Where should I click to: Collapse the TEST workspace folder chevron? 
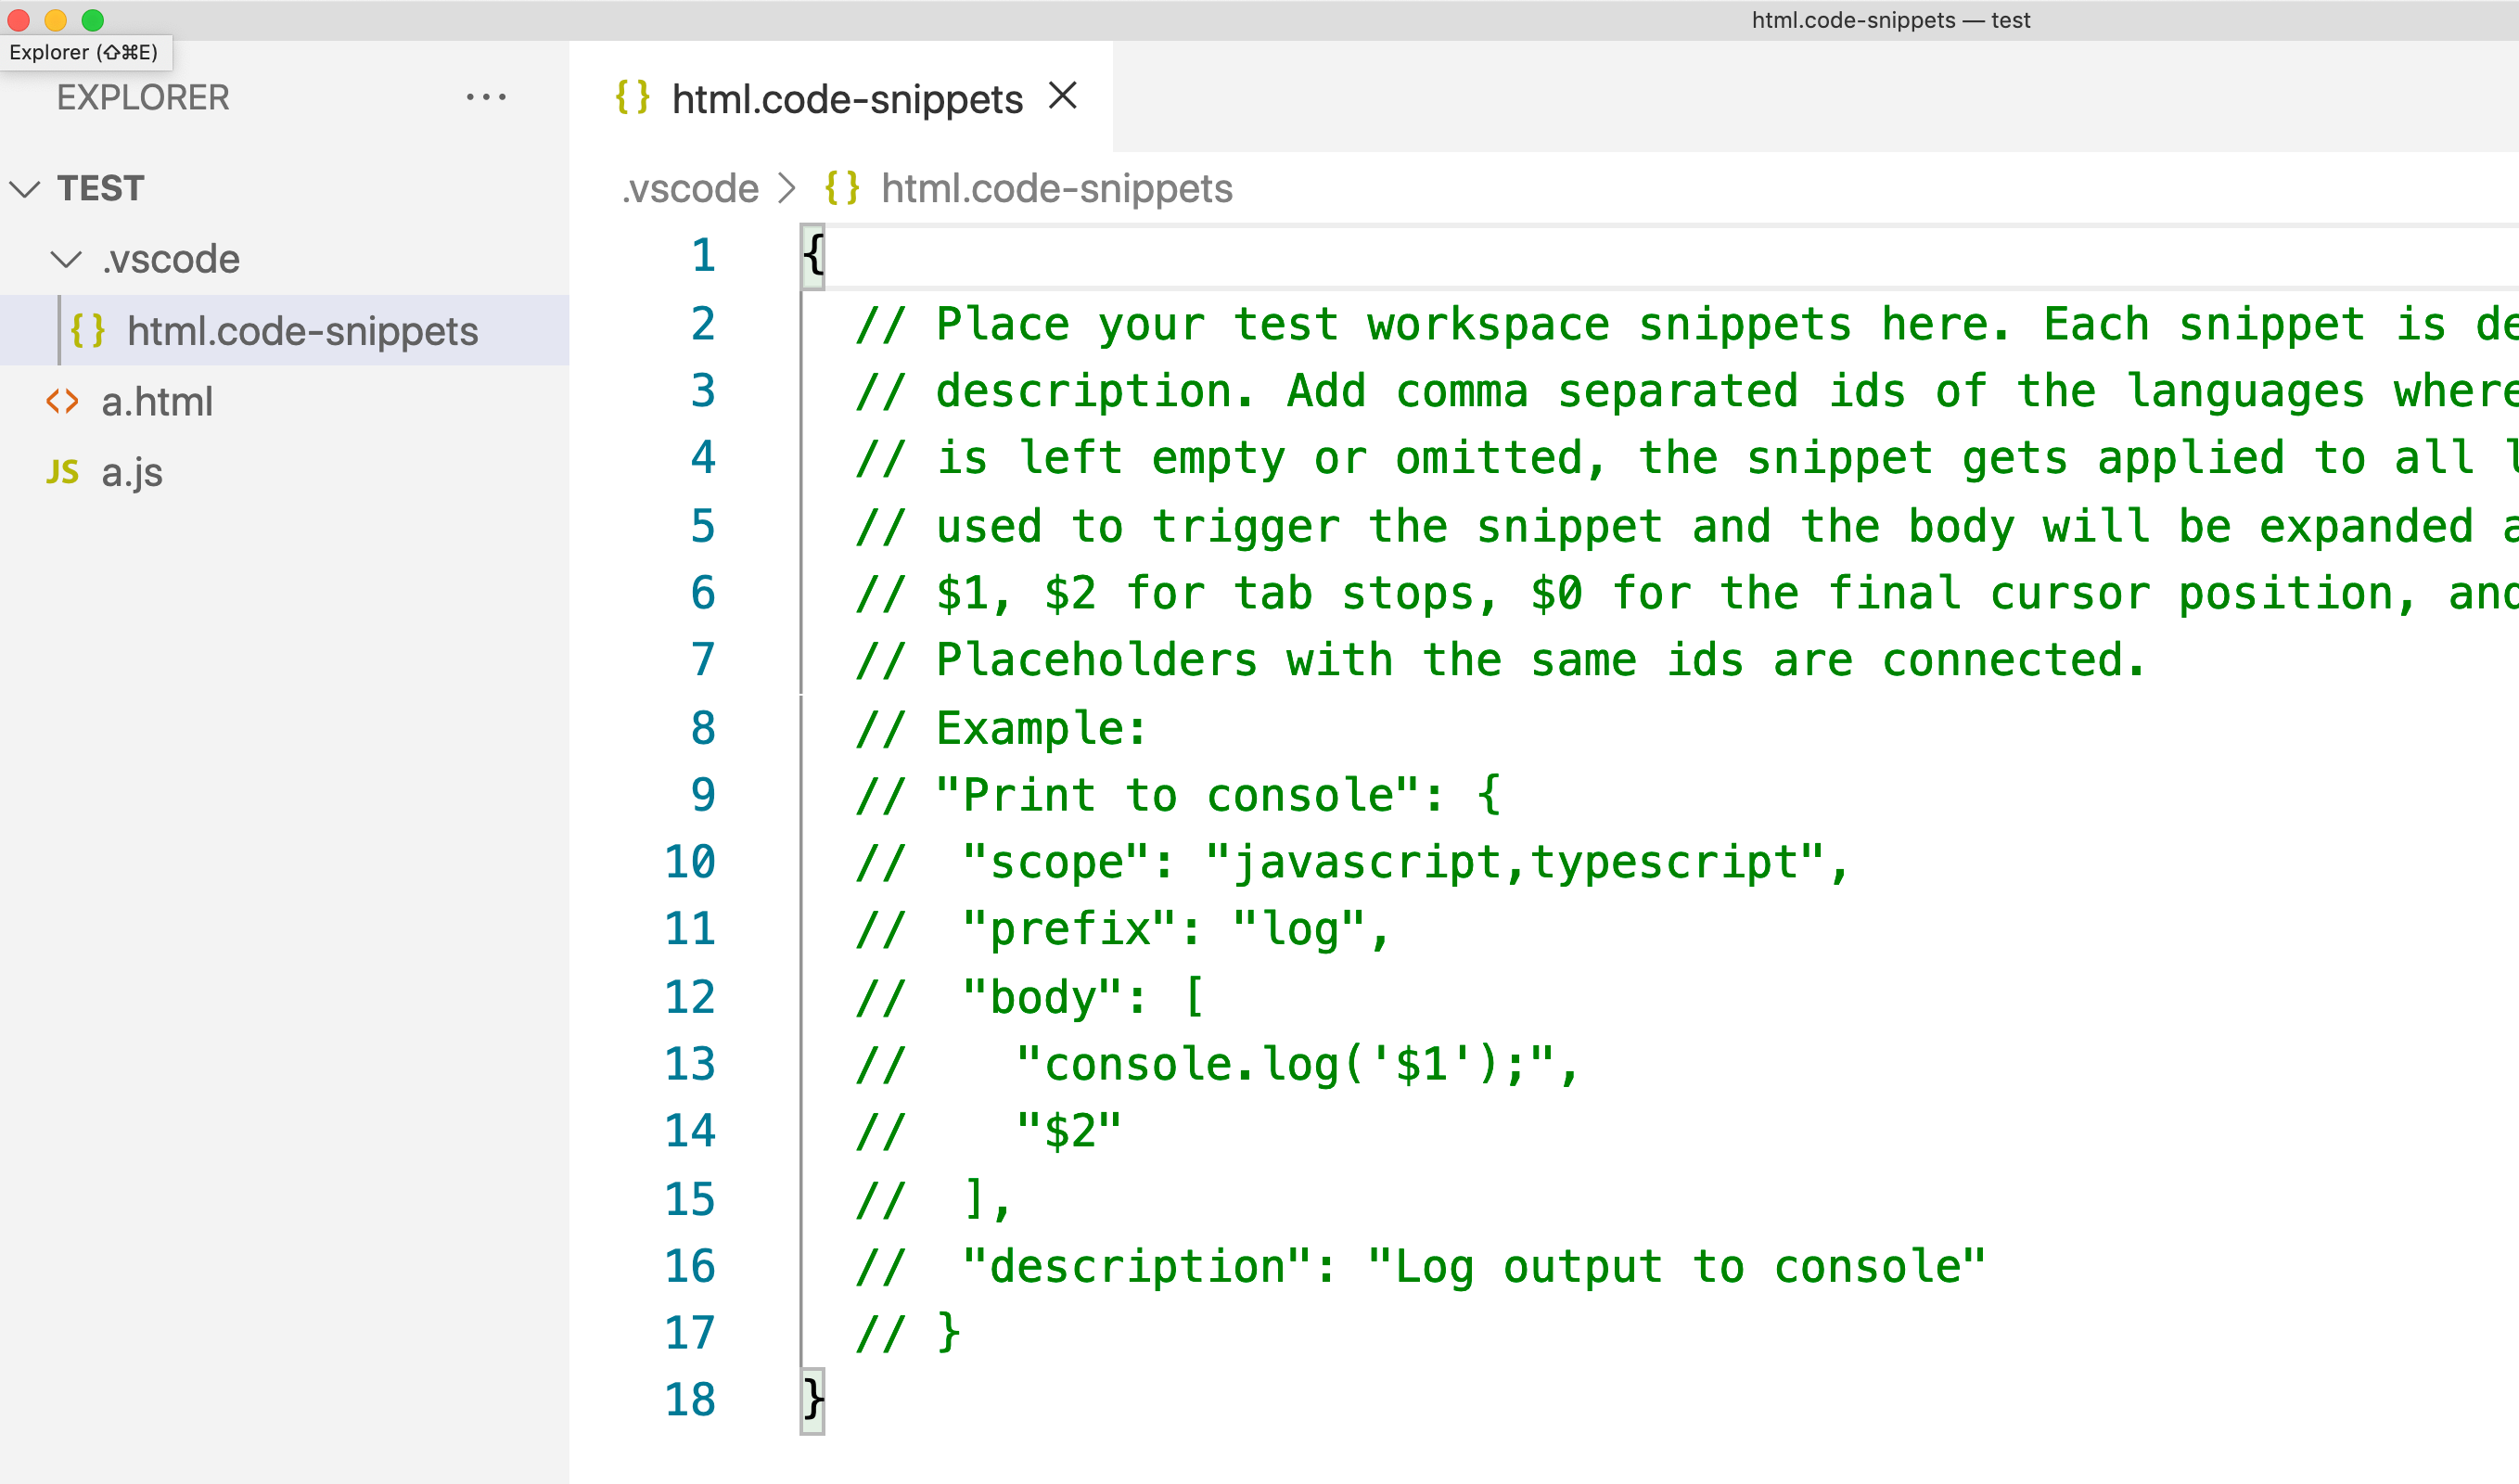click(25, 188)
